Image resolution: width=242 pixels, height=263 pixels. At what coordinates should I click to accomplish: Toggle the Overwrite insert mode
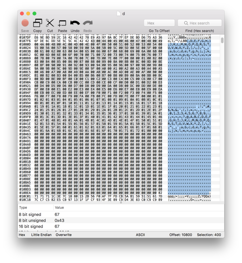64,235
